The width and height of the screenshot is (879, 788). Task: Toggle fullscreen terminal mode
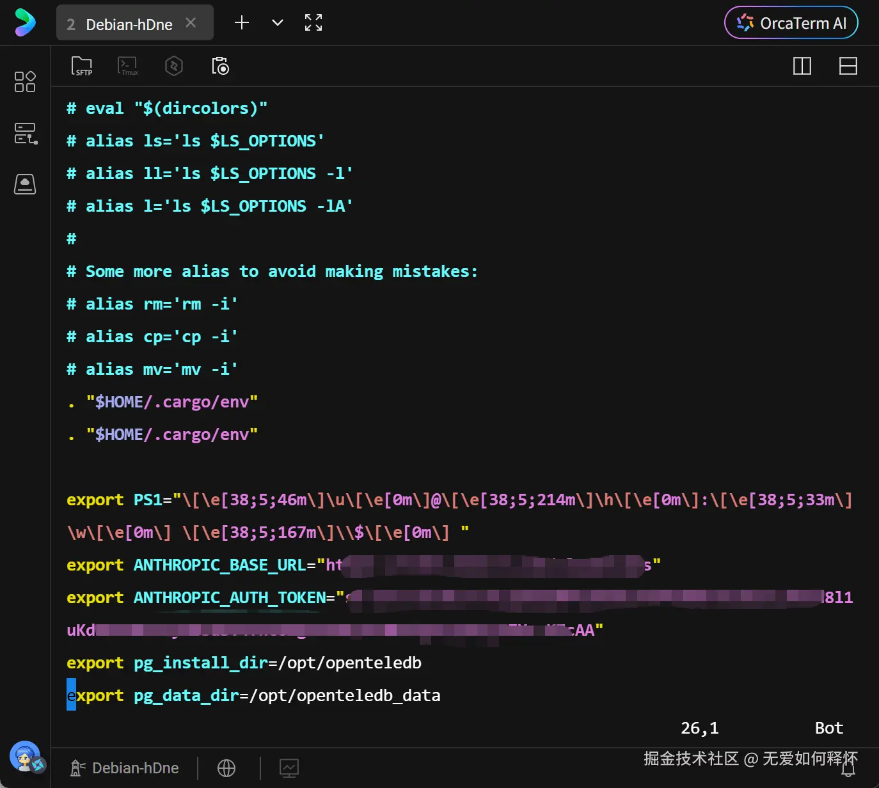coord(313,23)
